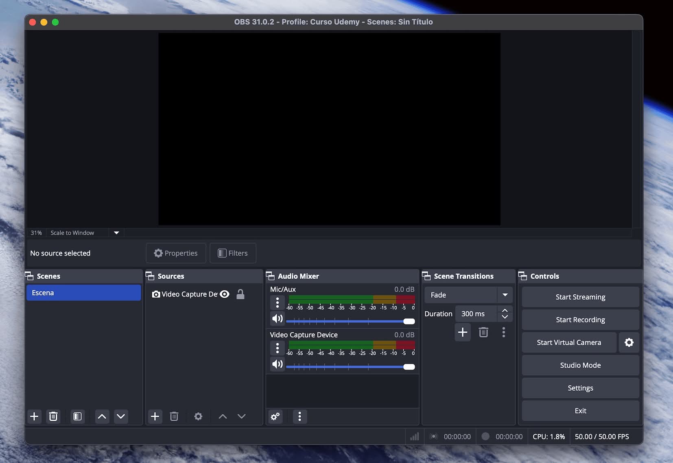673x463 pixels.
Task: Open source Properties button in toolbar
Action: [x=176, y=253]
